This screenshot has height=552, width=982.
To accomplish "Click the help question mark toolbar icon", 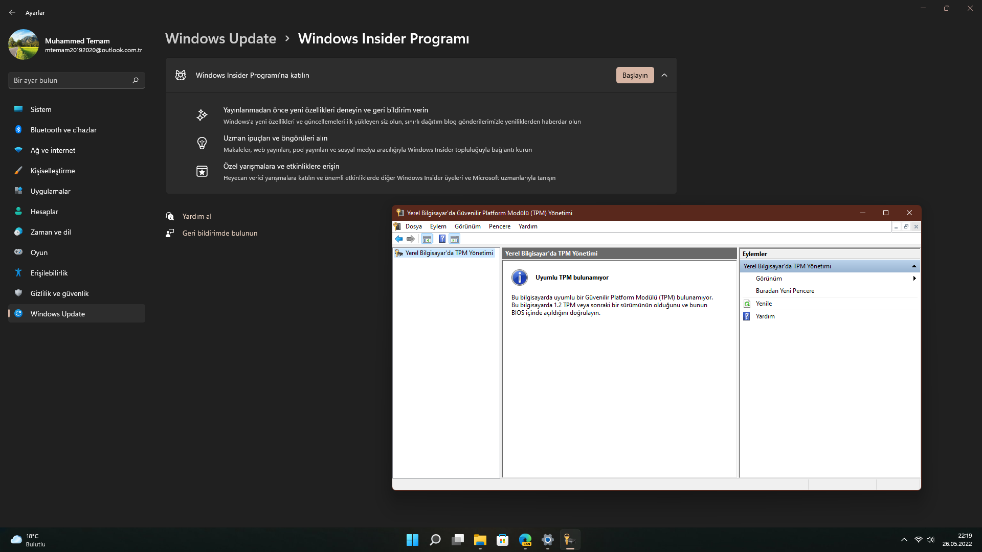I will point(442,239).
